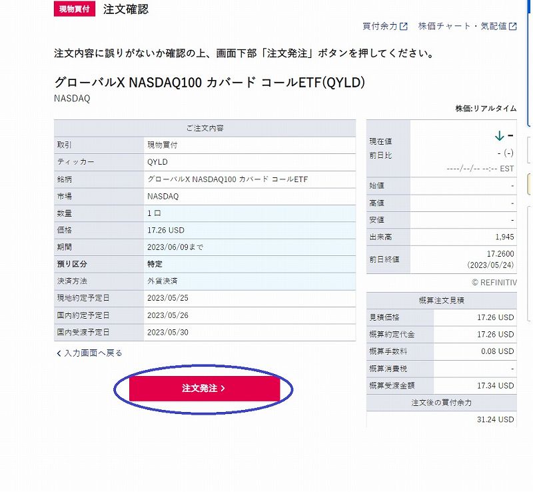The height and width of the screenshot is (492, 533).
Task: Select the remaining buying power 31.24 USD
Action: pyautogui.click(x=496, y=419)
